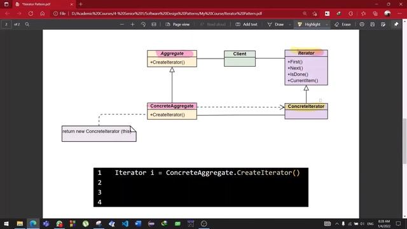This screenshot has width=407, height=229.
Task: Rotate the PDF page
Action: pos(143,24)
